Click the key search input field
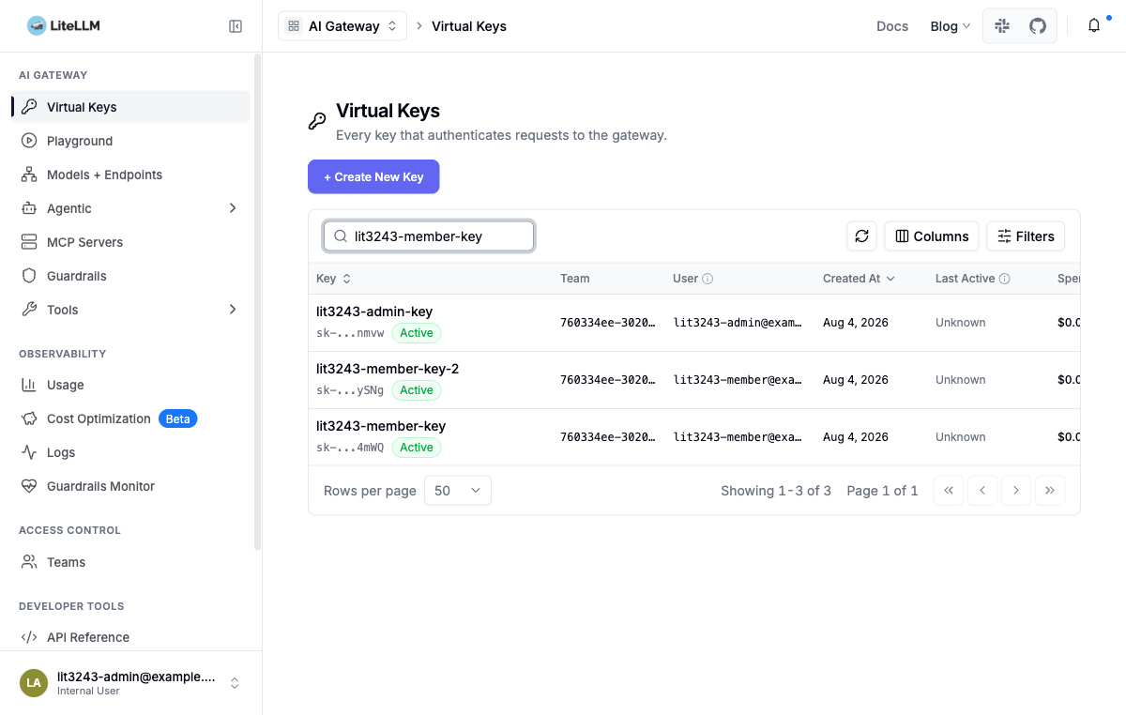The width and height of the screenshot is (1126, 715). pyautogui.click(x=429, y=236)
